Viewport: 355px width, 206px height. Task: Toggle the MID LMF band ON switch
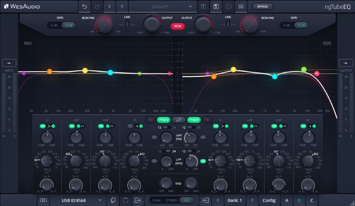tap(72, 126)
